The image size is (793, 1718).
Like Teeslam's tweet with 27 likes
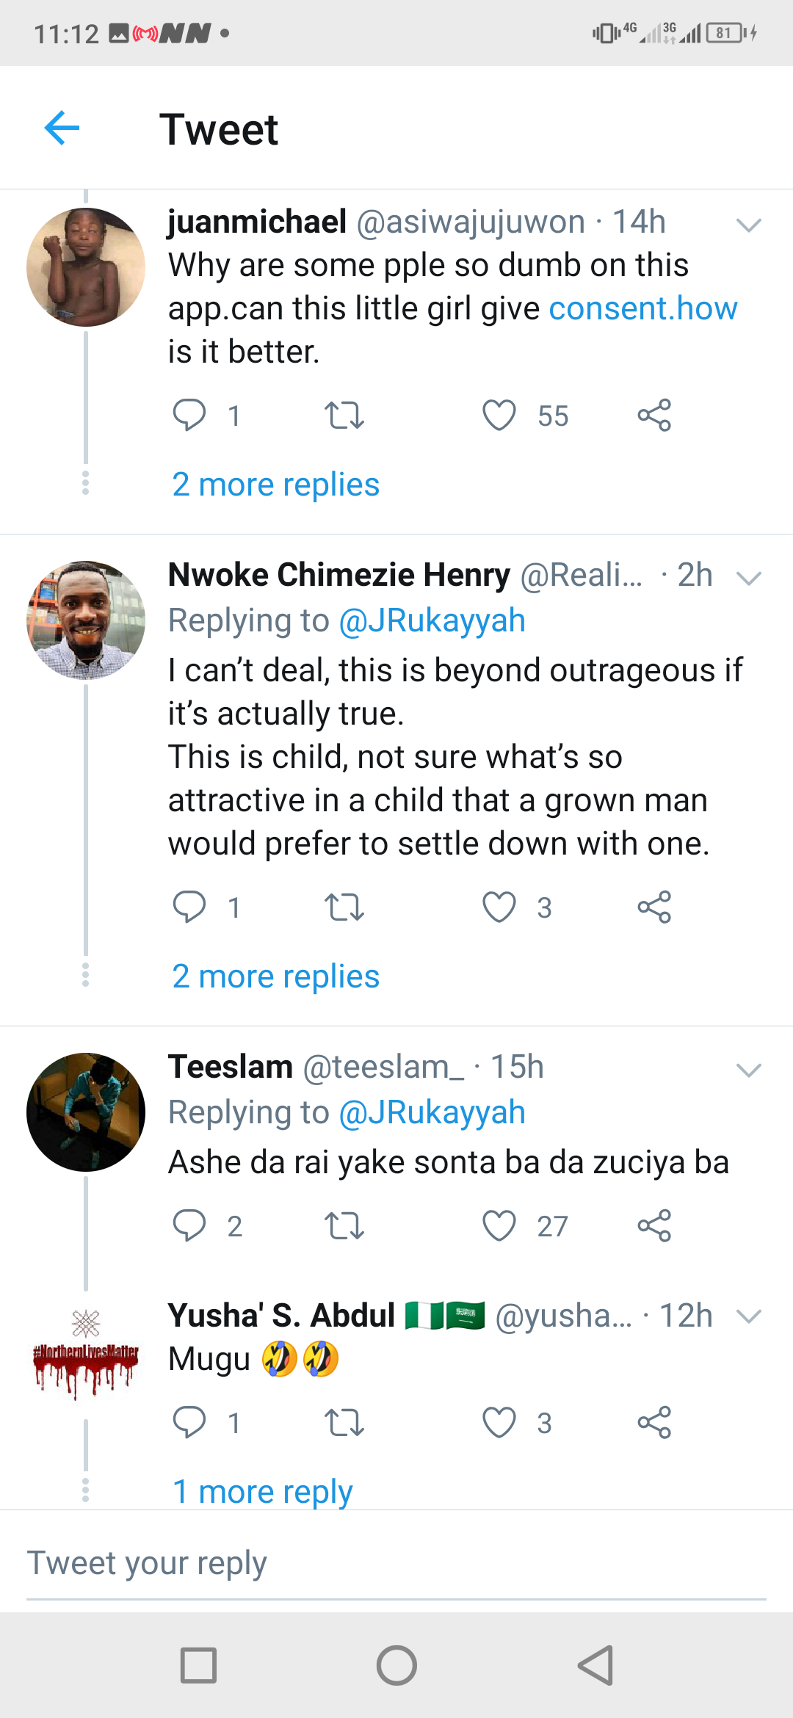tap(499, 1225)
